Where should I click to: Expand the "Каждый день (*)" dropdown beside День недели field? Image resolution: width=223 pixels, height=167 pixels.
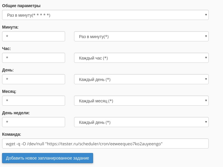click(141, 122)
